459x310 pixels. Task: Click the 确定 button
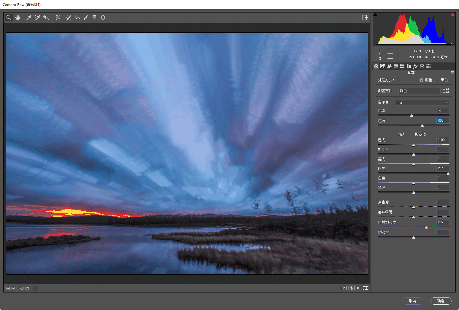pos(441,301)
